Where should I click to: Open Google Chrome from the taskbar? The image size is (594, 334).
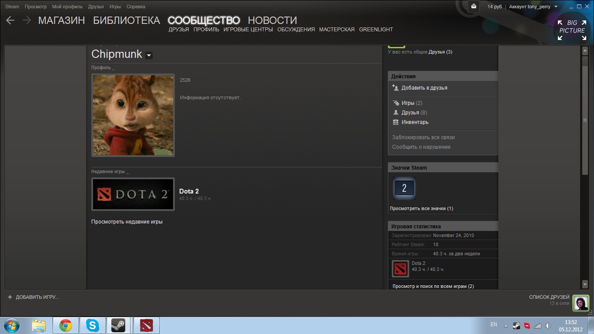click(66, 325)
